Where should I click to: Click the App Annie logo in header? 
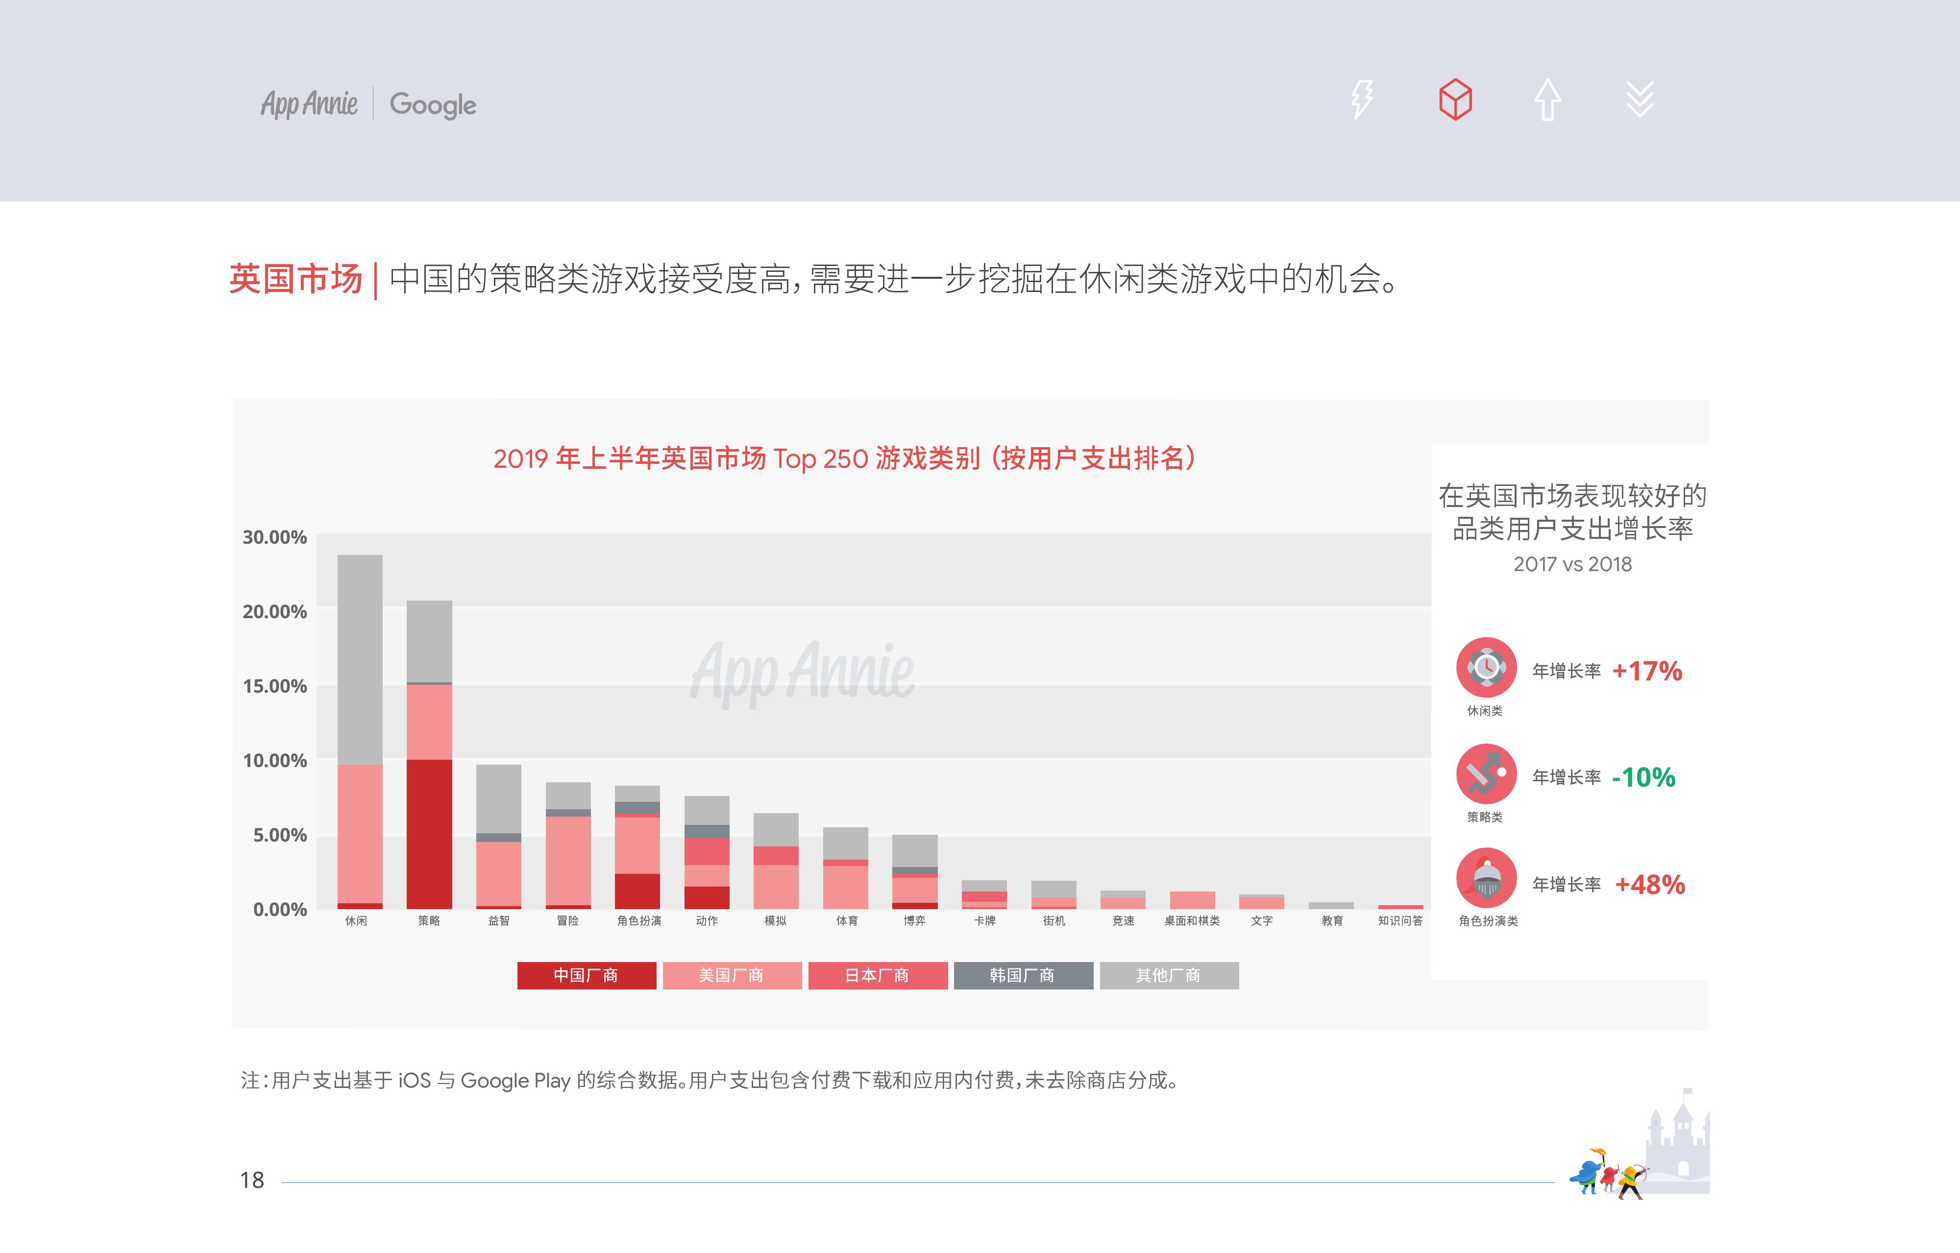pyautogui.click(x=309, y=104)
